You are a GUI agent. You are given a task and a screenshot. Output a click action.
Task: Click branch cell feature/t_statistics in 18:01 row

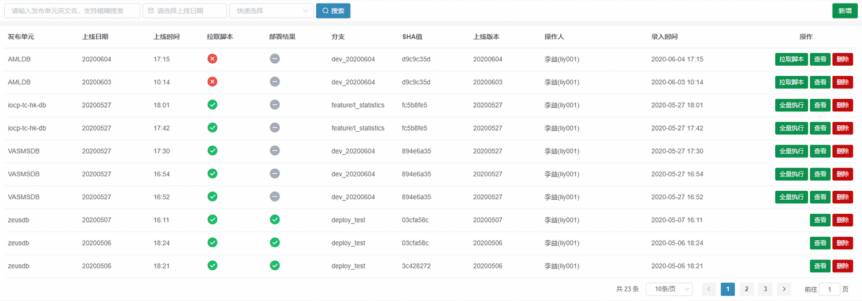[x=358, y=105]
